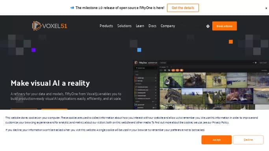This screenshot has height=151, width=269.
Task: Open the Privacy Policy link in cookie notice
Action: click(220, 122)
